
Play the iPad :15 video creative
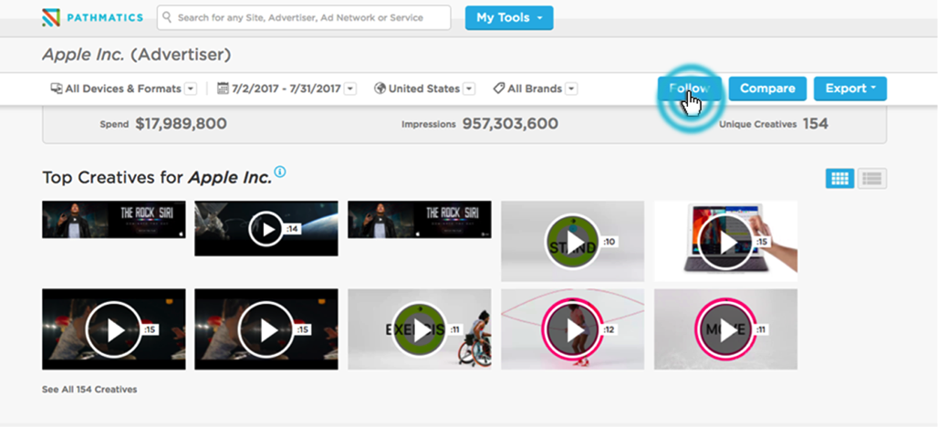[725, 241]
